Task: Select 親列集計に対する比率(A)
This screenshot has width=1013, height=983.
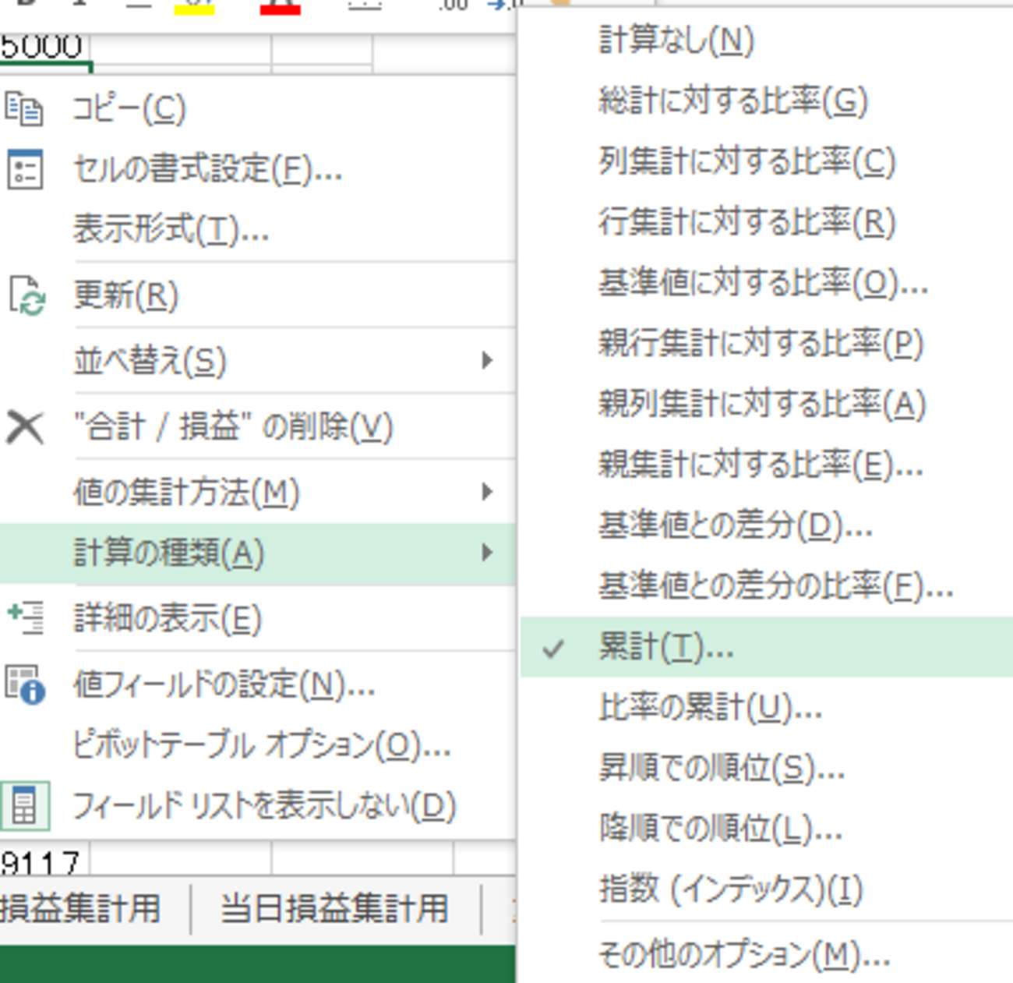Action: 767,404
